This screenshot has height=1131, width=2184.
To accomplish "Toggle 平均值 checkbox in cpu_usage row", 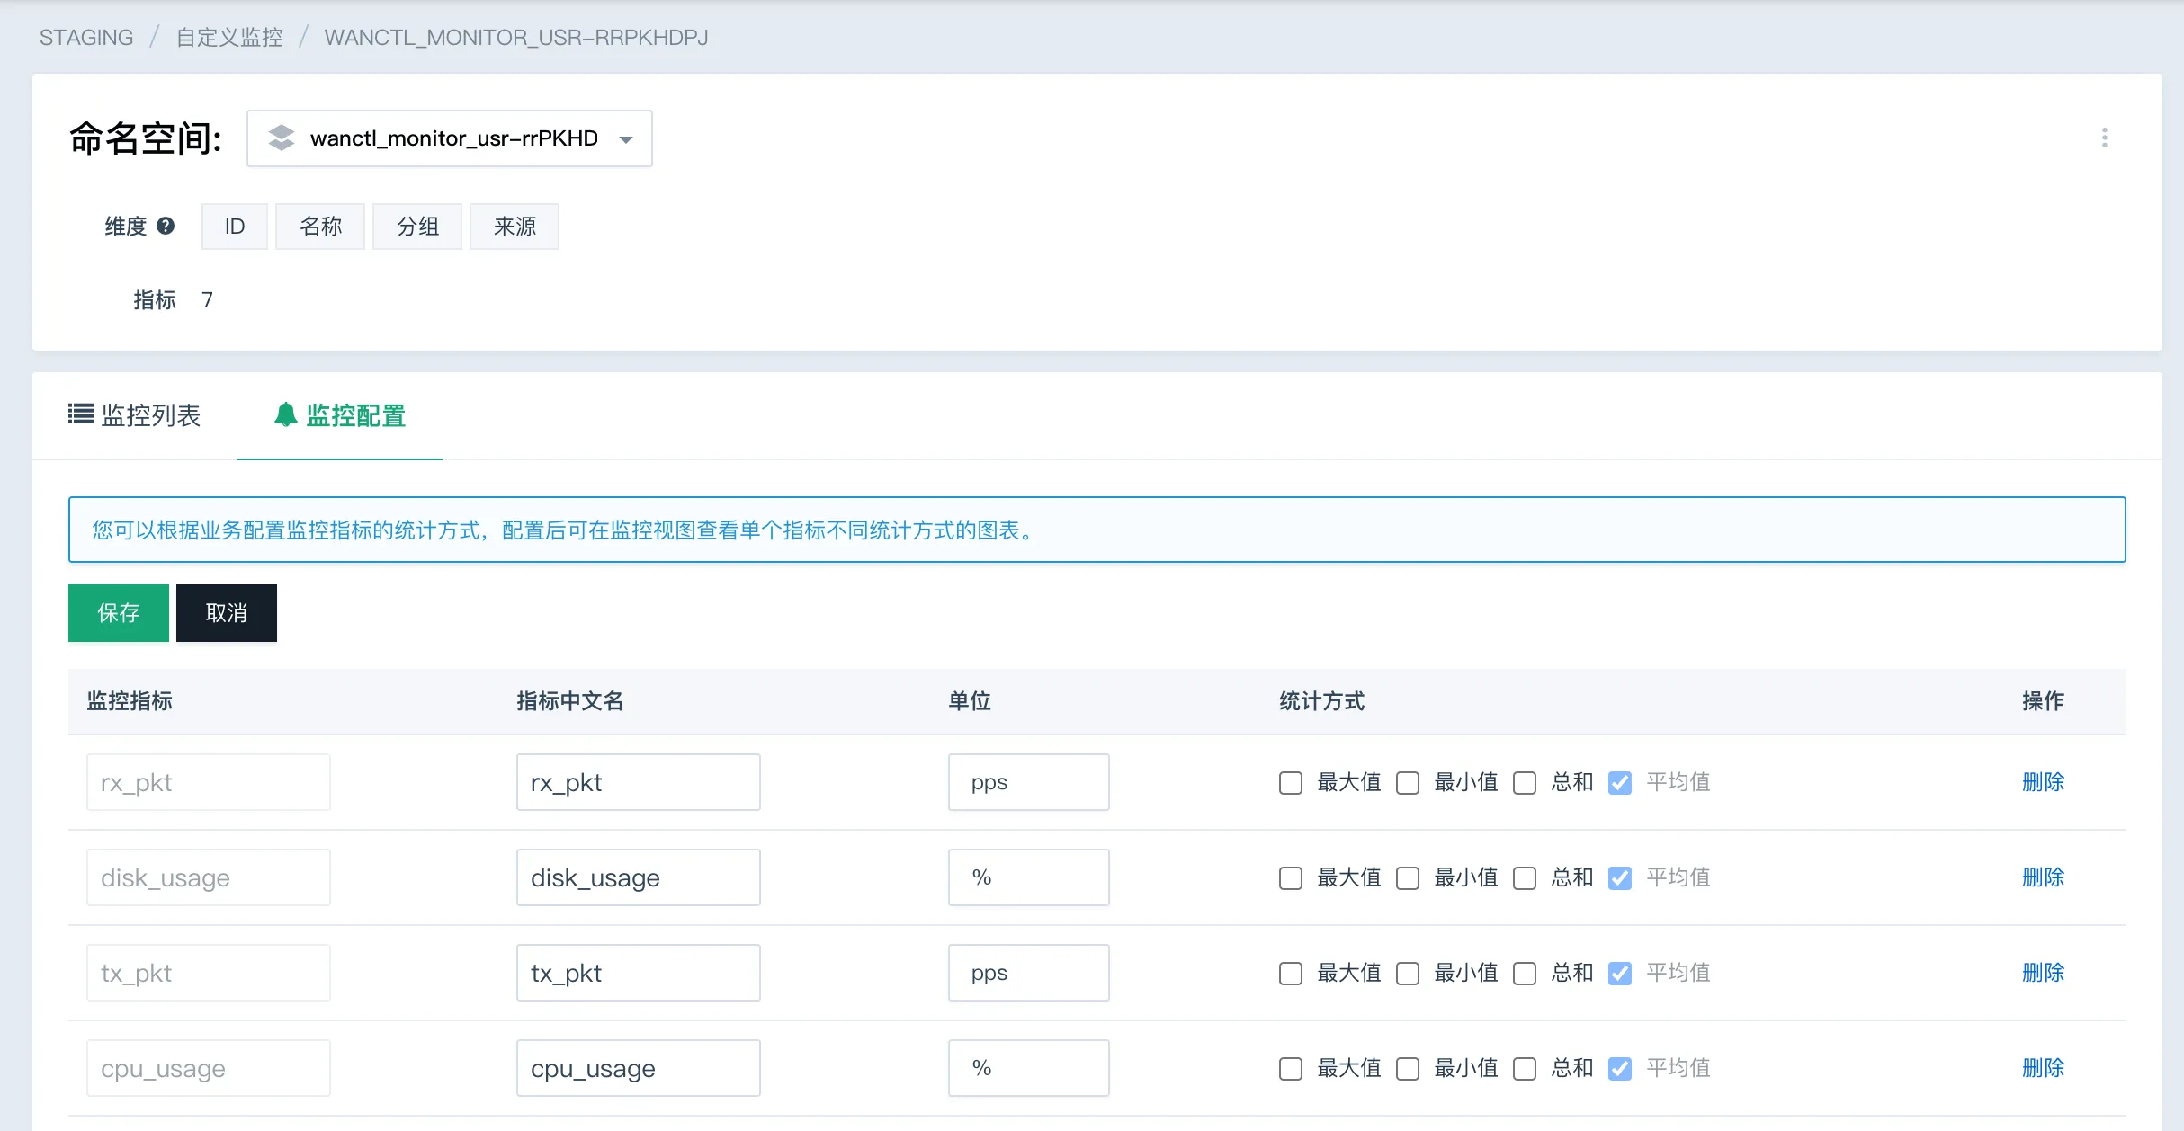I will (1620, 1069).
